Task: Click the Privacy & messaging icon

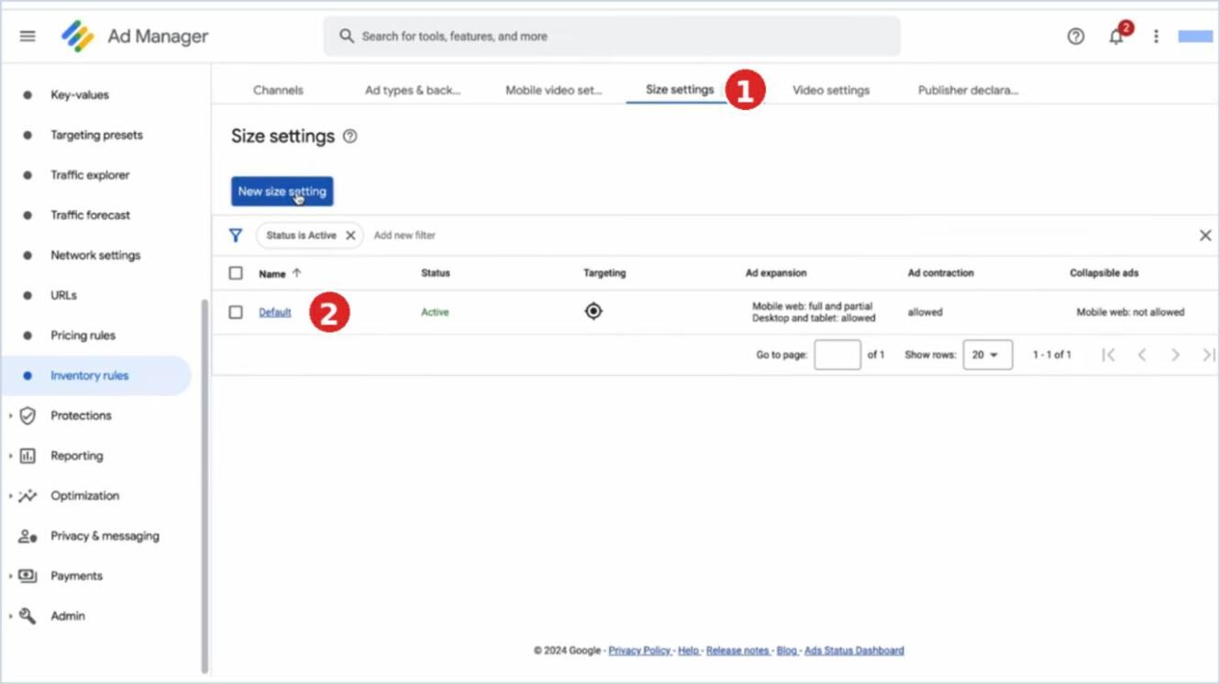Action: [x=28, y=536]
